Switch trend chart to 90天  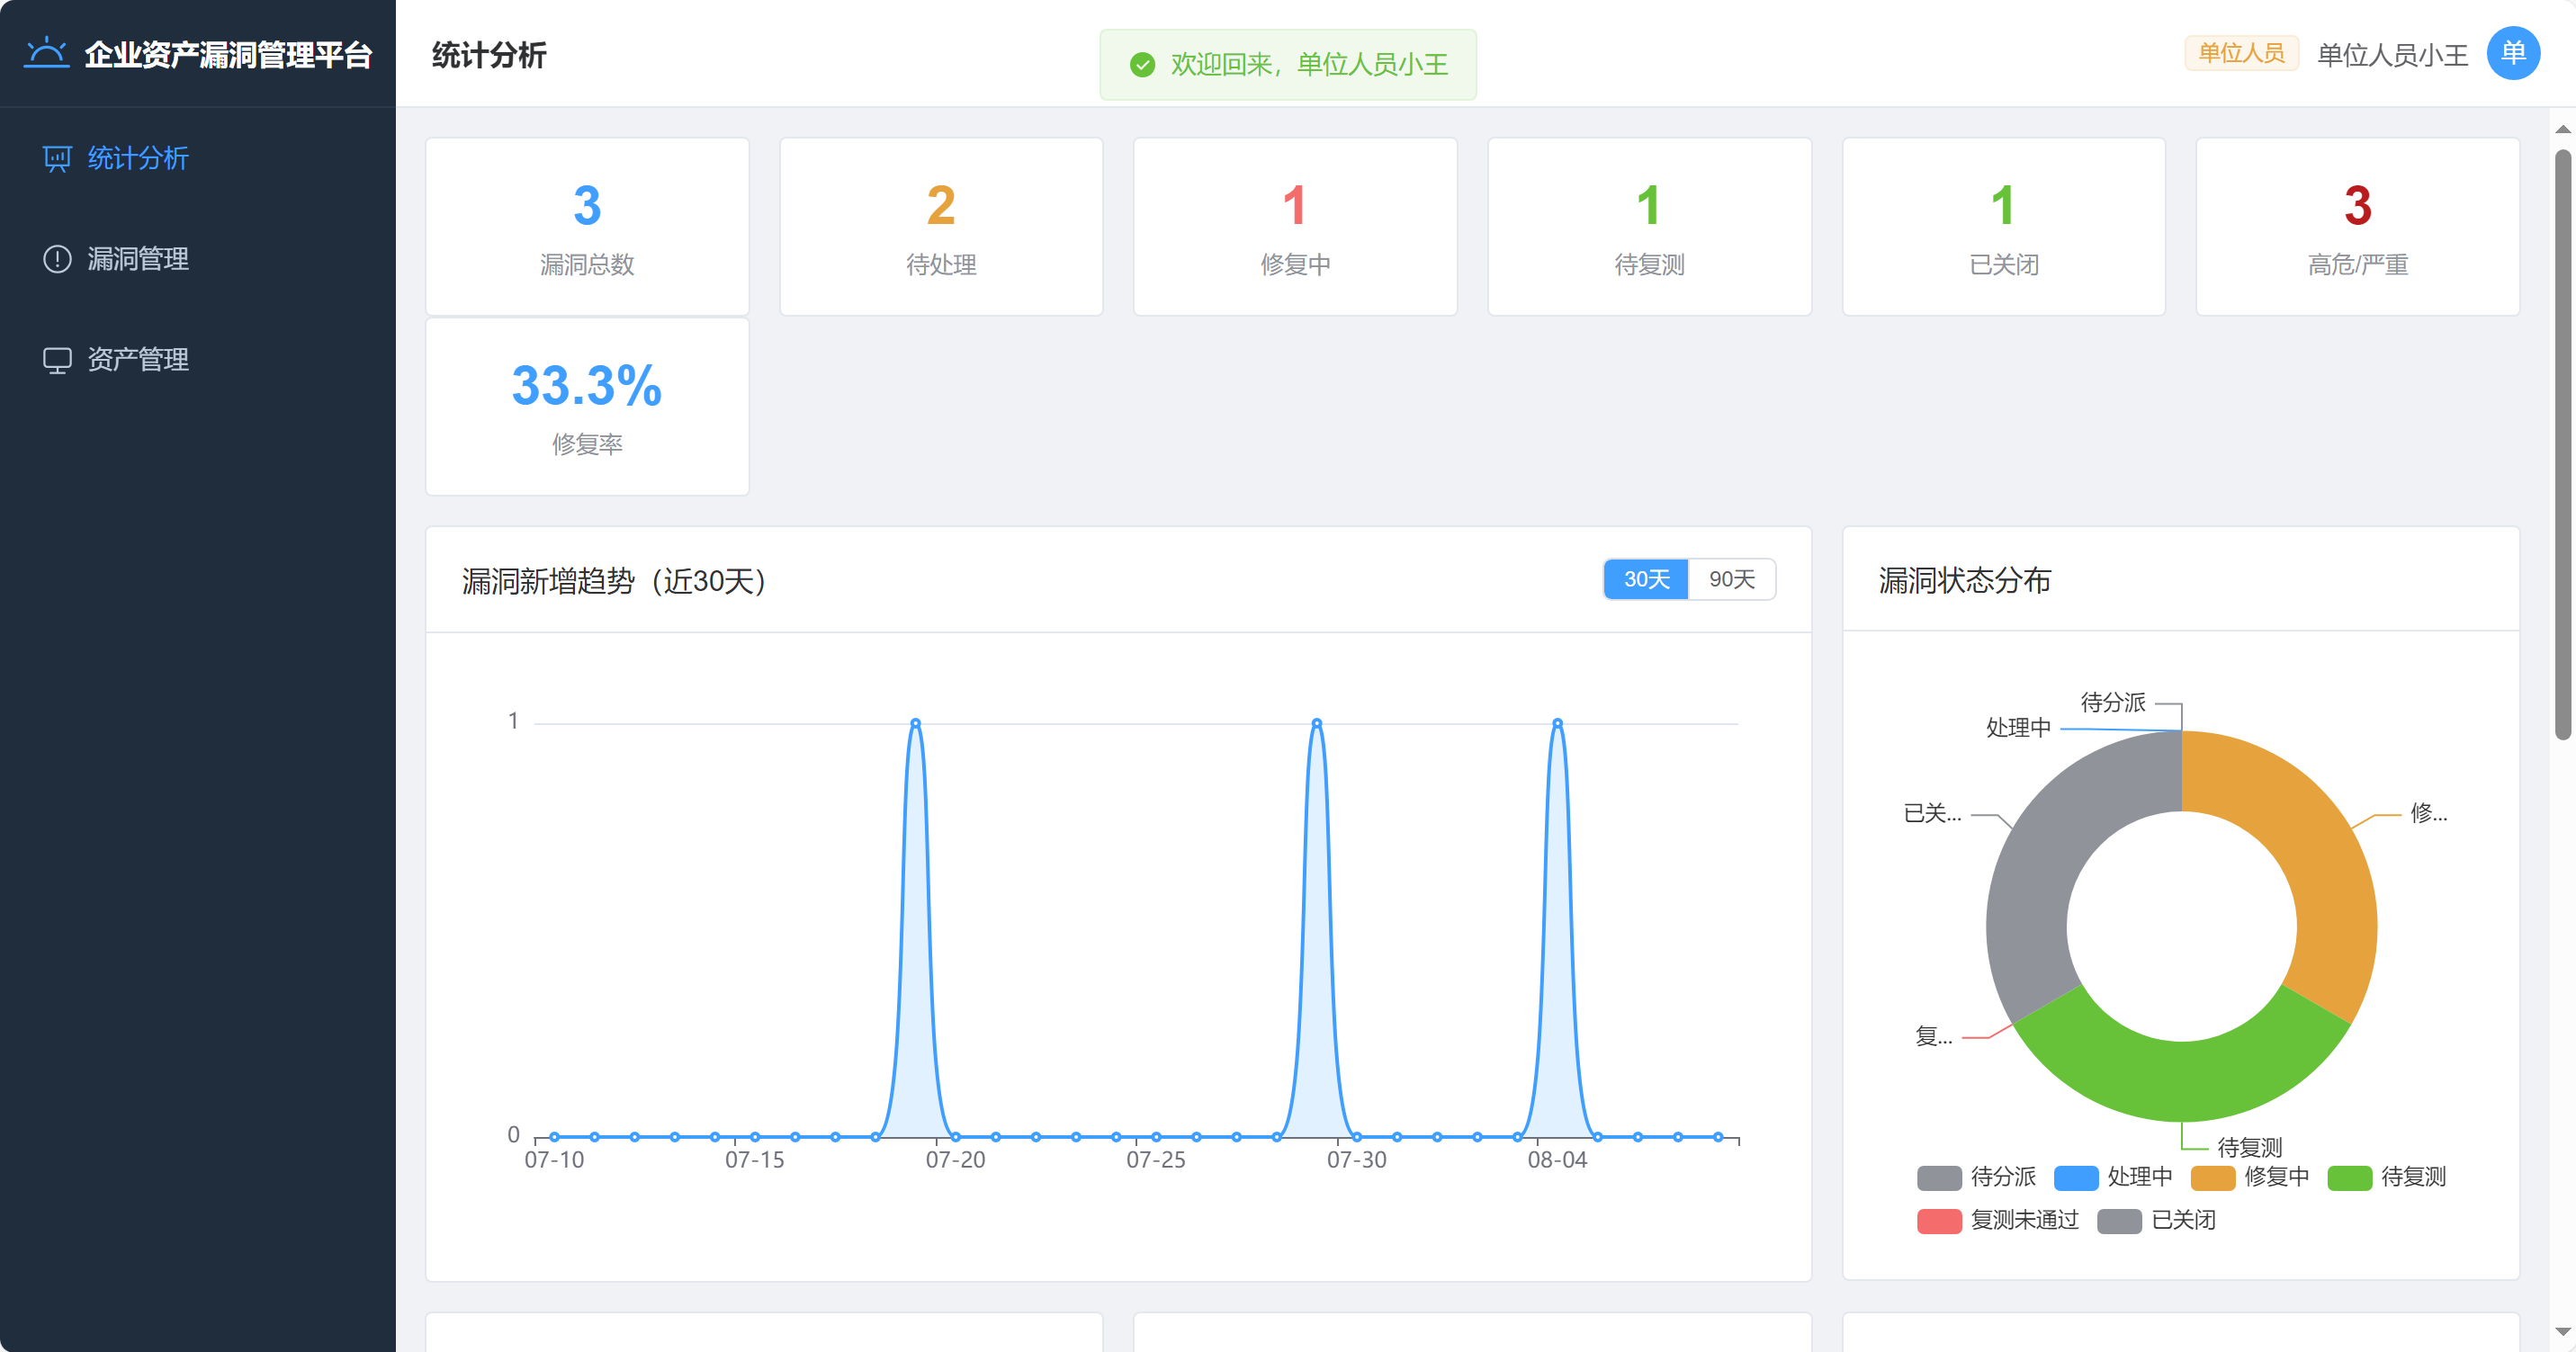1732,579
